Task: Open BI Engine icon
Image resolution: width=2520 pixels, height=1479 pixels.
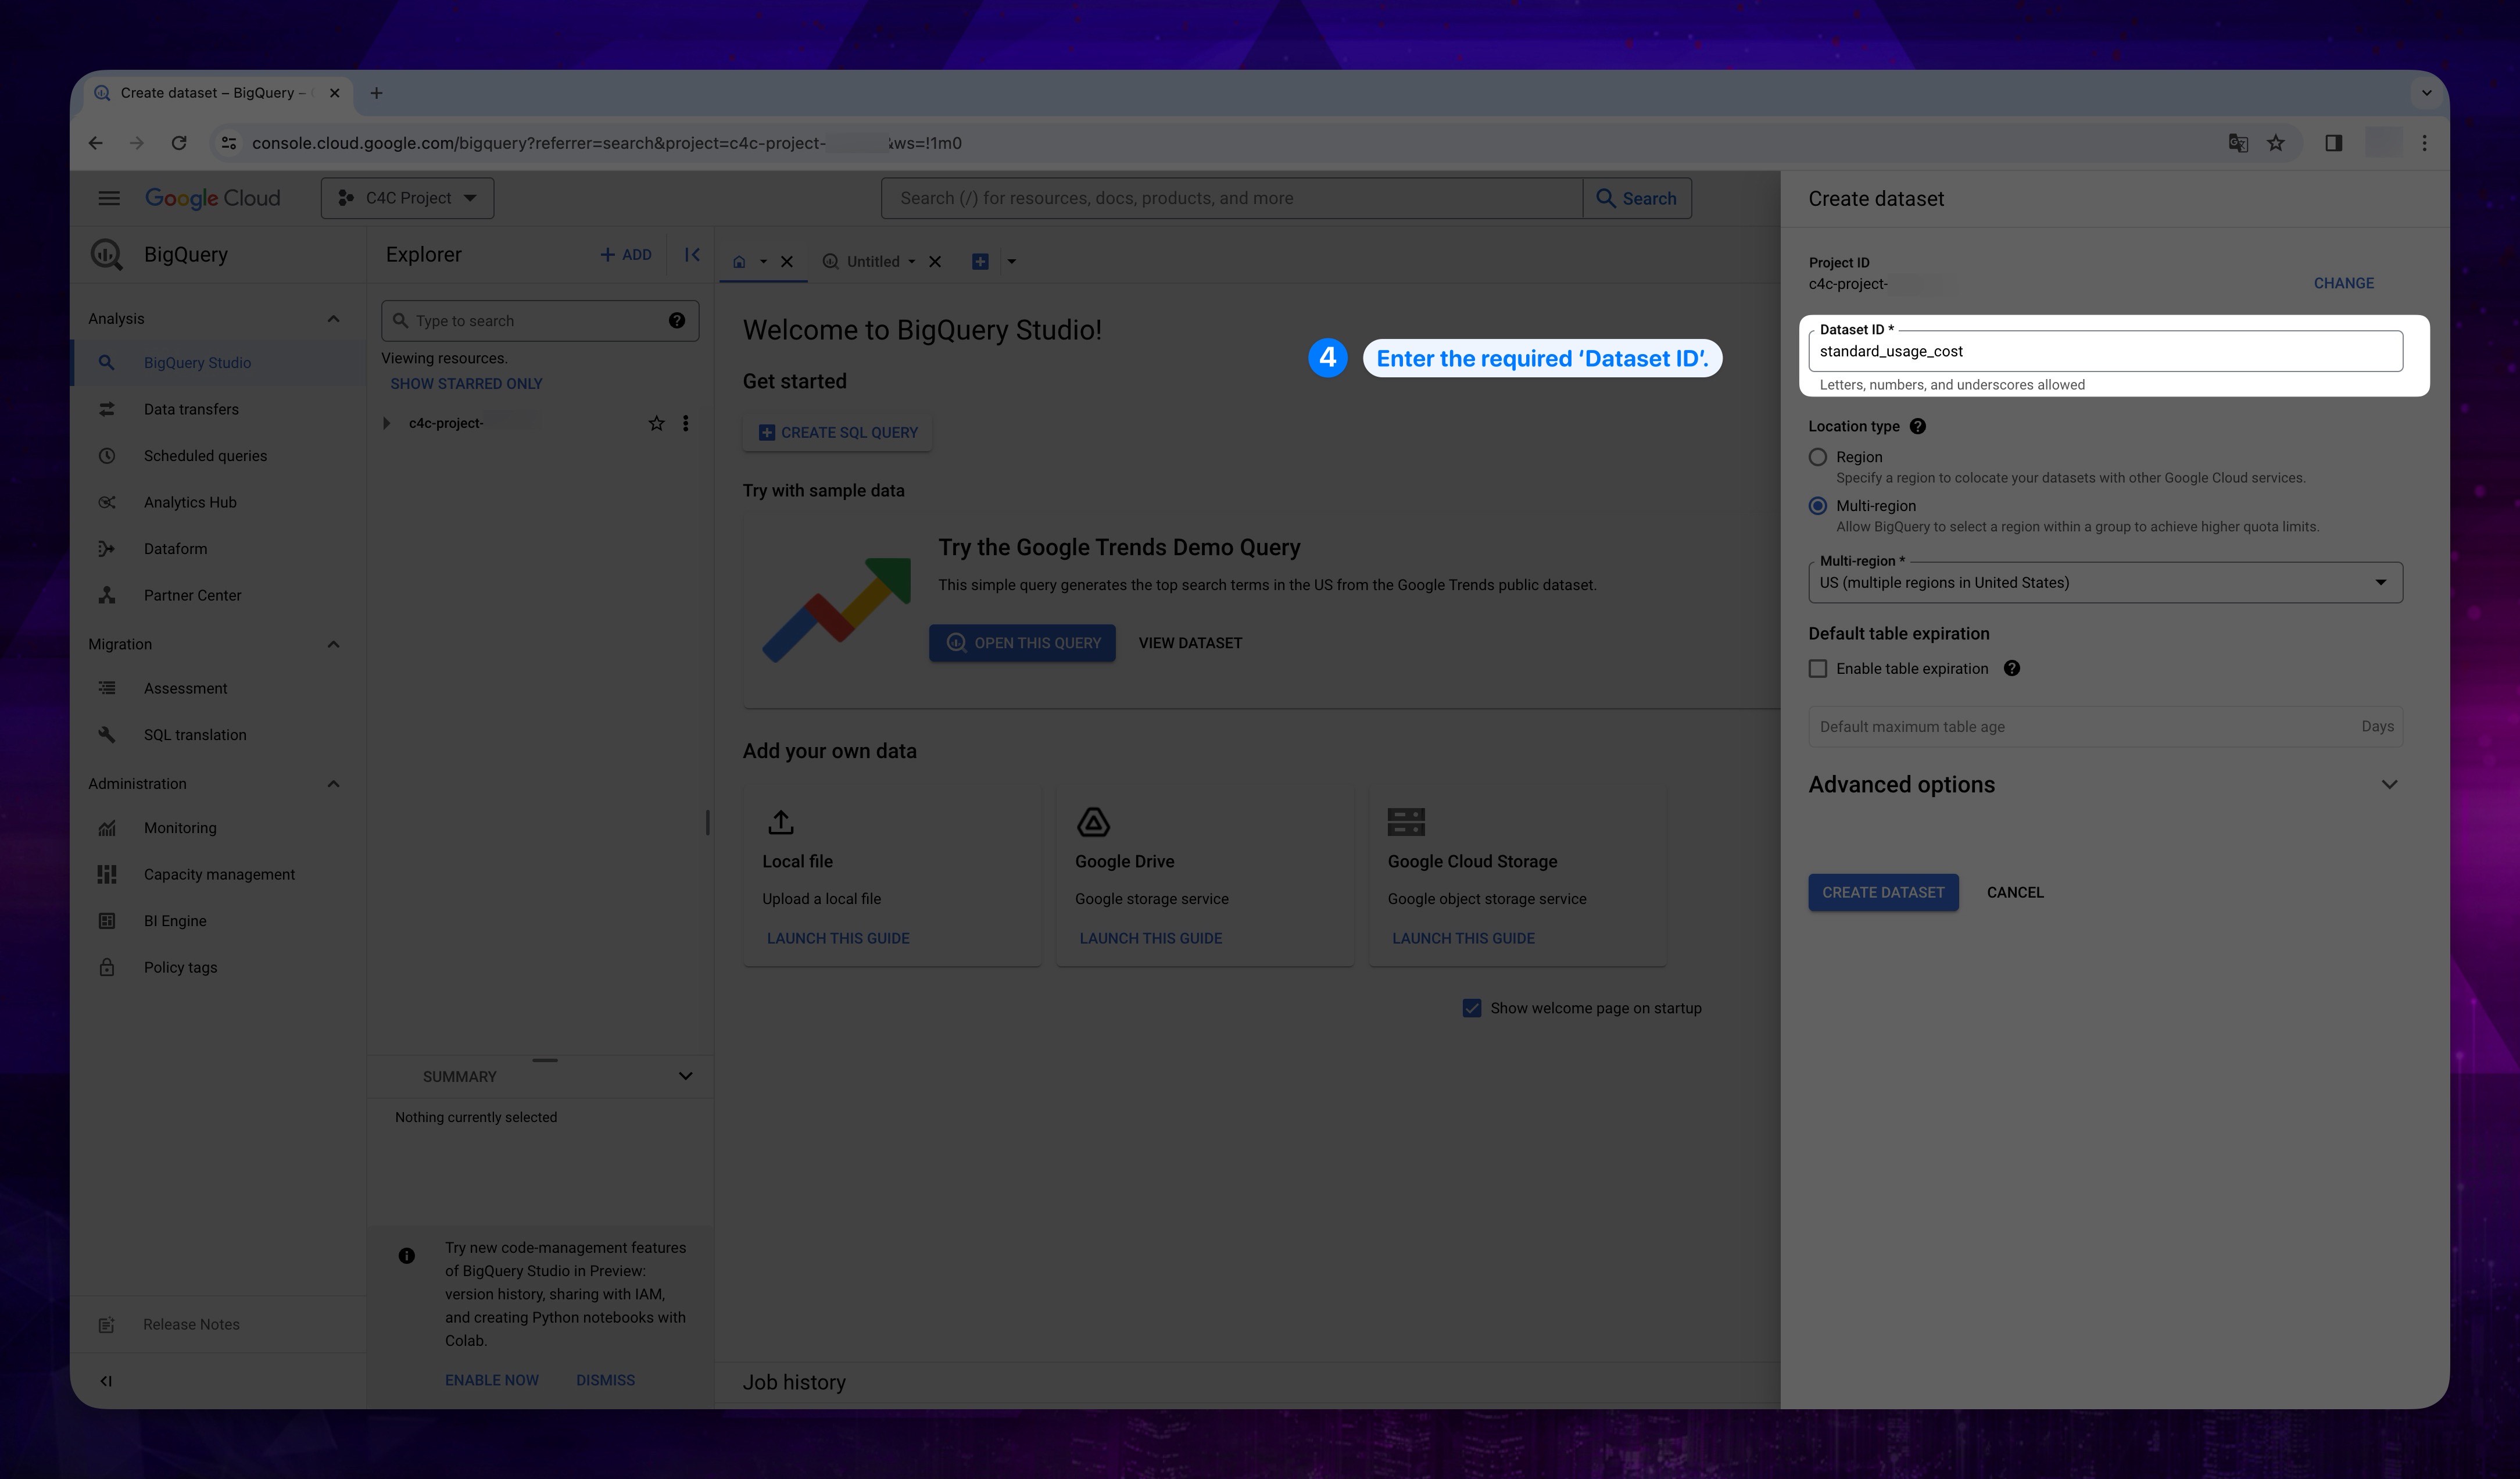Action: tap(106, 921)
